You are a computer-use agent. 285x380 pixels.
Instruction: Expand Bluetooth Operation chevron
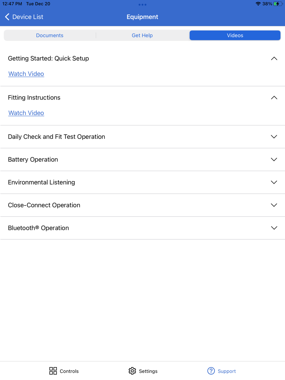coord(274,228)
